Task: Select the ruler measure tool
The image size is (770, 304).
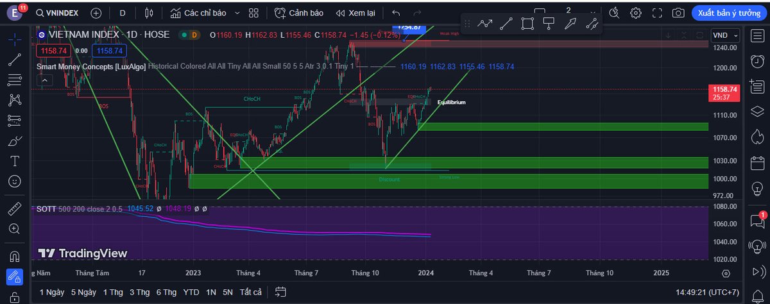Action: point(15,208)
